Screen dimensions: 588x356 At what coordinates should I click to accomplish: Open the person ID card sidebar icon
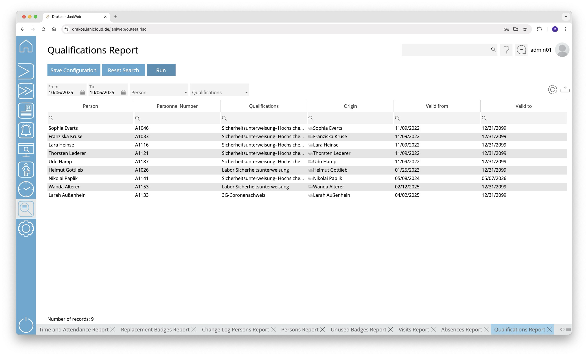point(26,111)
